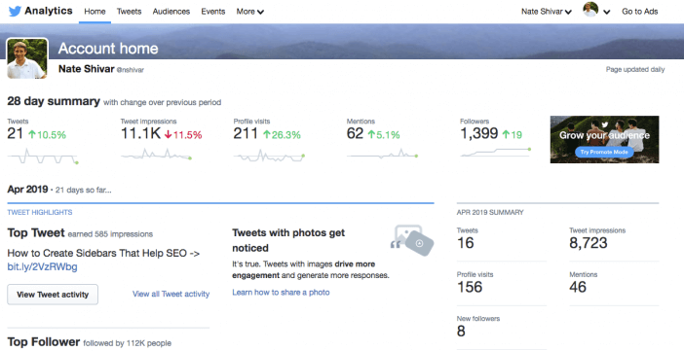This screenshot has width=684, height=351.
Task: Click the Tweet impressions sparkline chart
Action: [156, 155]
